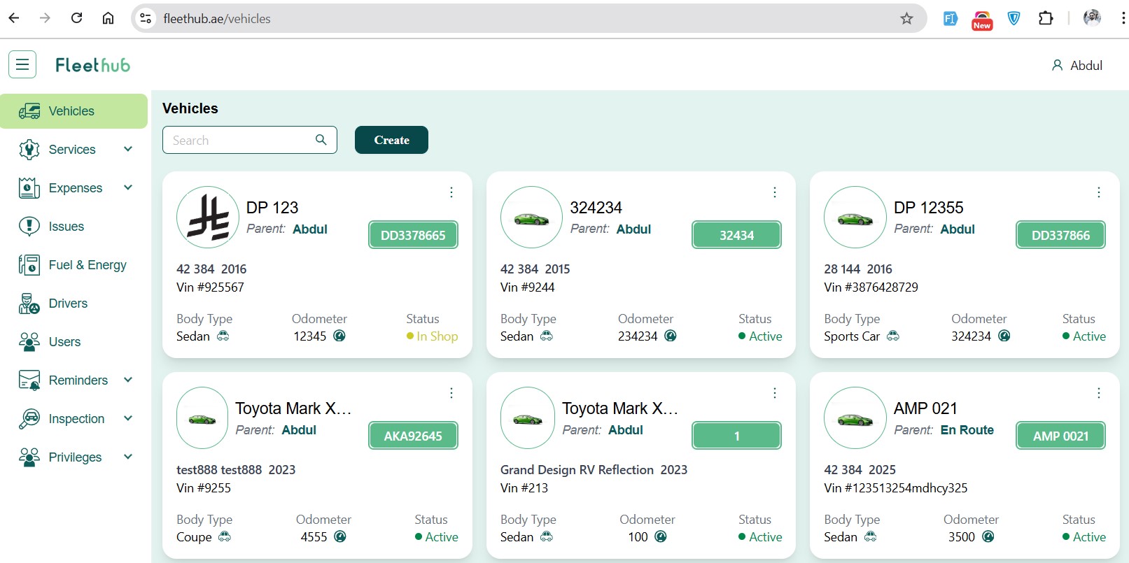Image resolution: width=1129 pixels, height=563 pixels.
Task: Click the In Shop status on DP 123
Action: (x=433, y=336)
